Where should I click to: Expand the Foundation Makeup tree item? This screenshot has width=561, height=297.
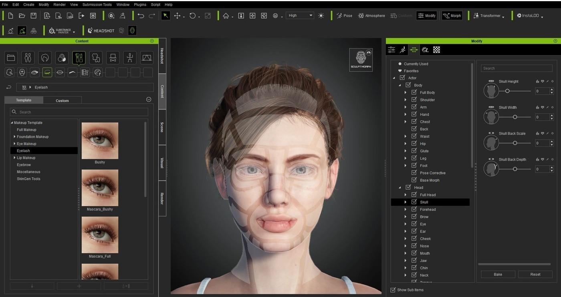[14, 137]
